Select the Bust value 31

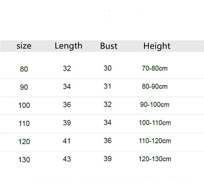[x=107, y=86]
